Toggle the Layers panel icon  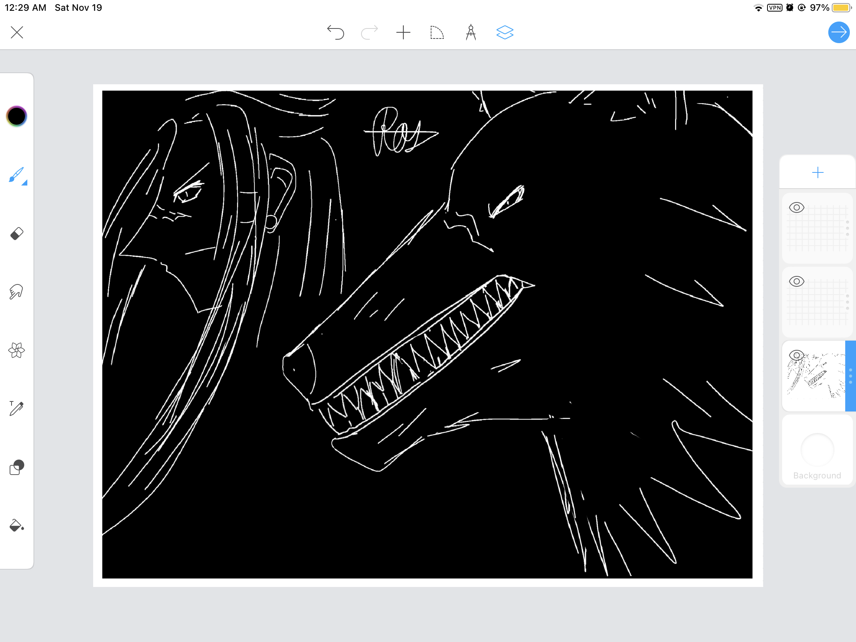click(x=505, y=32)
